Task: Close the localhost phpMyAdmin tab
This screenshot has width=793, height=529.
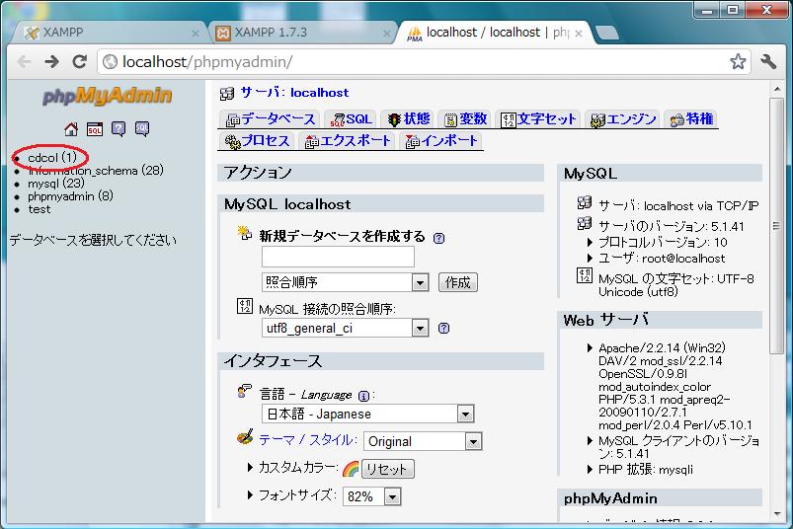Action: 579,34
